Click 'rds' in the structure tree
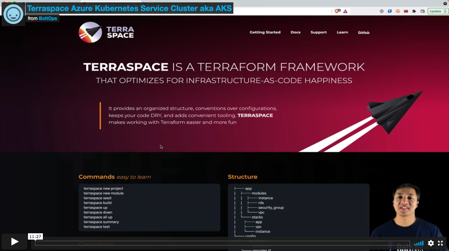Image resolution: width=449 pixels, height=251 pixels. pos(261,203)
